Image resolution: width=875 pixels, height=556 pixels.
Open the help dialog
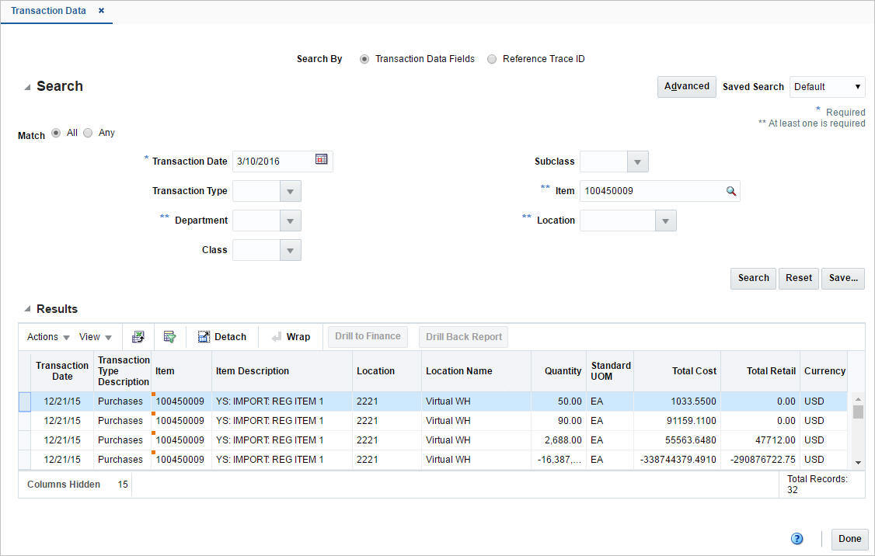click(x=796, y=538)
